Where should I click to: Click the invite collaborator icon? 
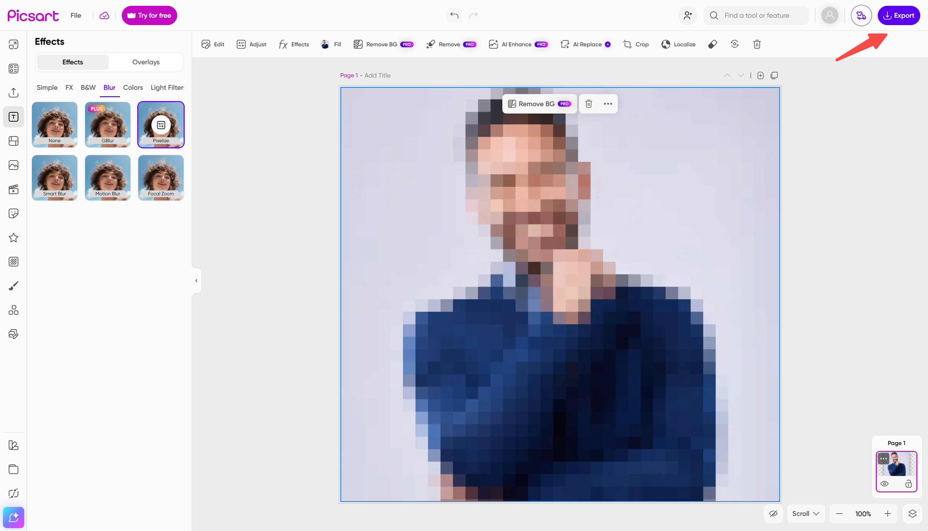tap(688, 15)
